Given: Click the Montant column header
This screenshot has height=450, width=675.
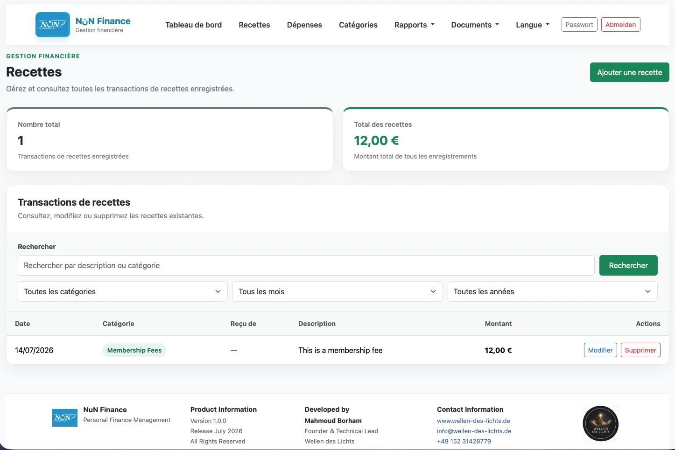Looking at the screenshot, I should [498, 324].
